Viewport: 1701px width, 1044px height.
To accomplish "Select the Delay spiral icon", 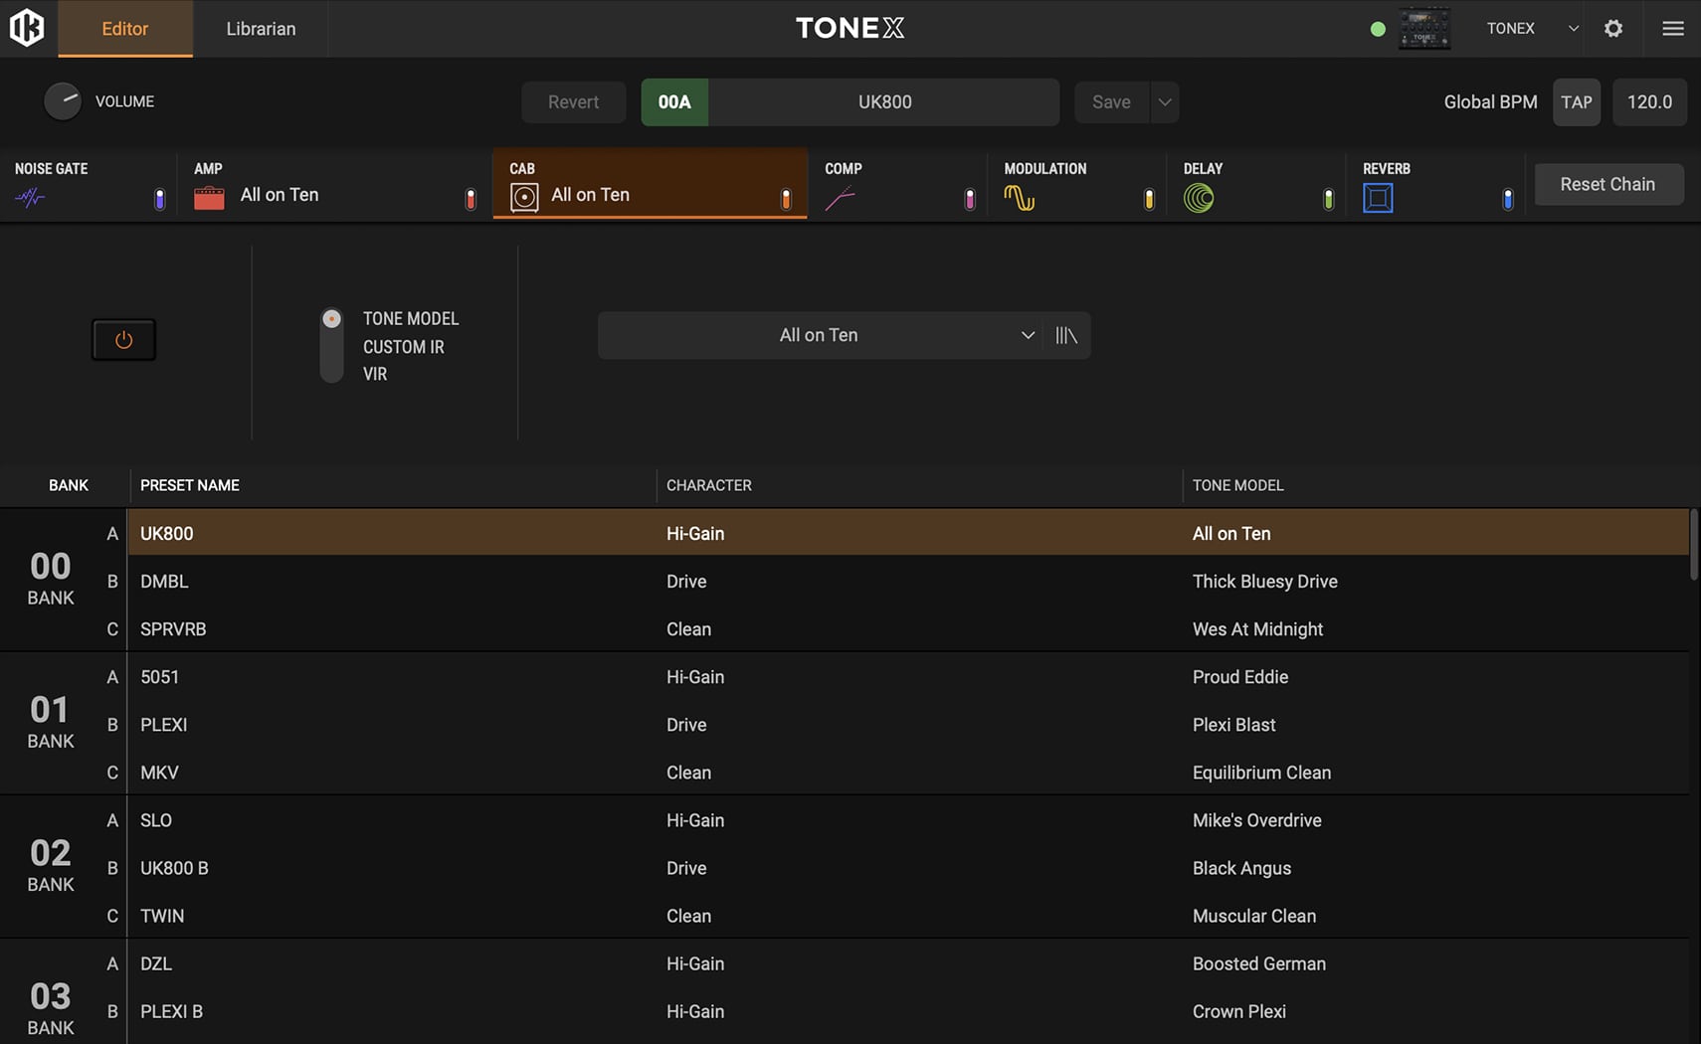I will (x=1199, y=199).
